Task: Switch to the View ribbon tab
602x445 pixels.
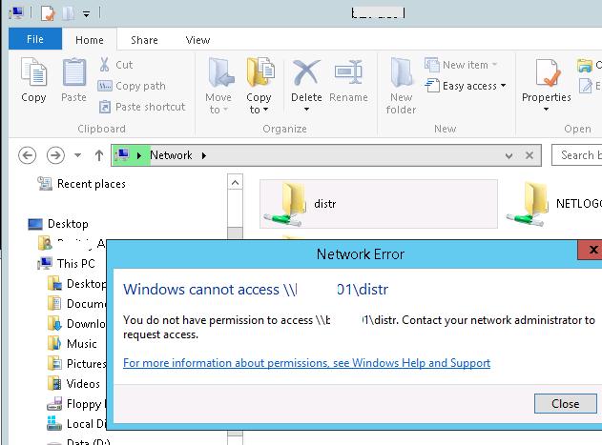Action: tap(197, 40)
